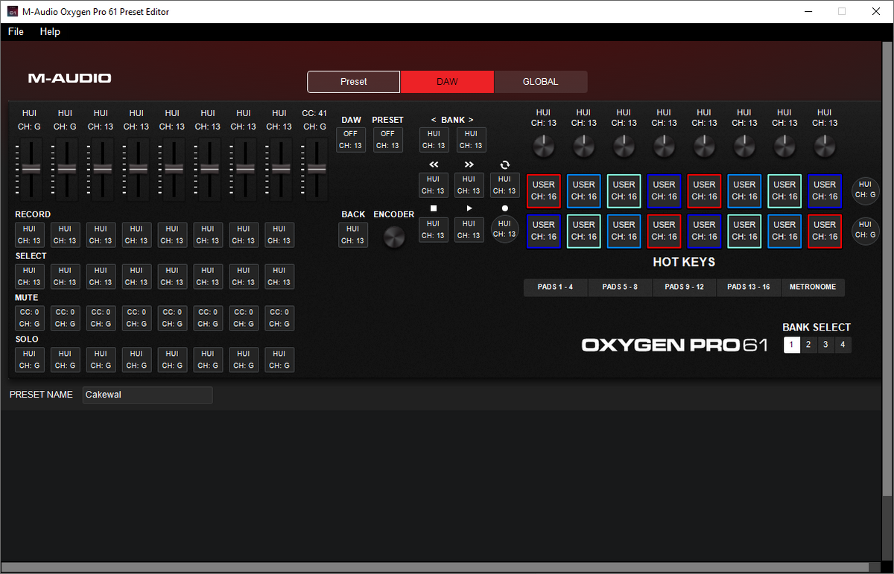Click the ENCODER knob
Screen dimensions: 894x574
tap(394, 237)
